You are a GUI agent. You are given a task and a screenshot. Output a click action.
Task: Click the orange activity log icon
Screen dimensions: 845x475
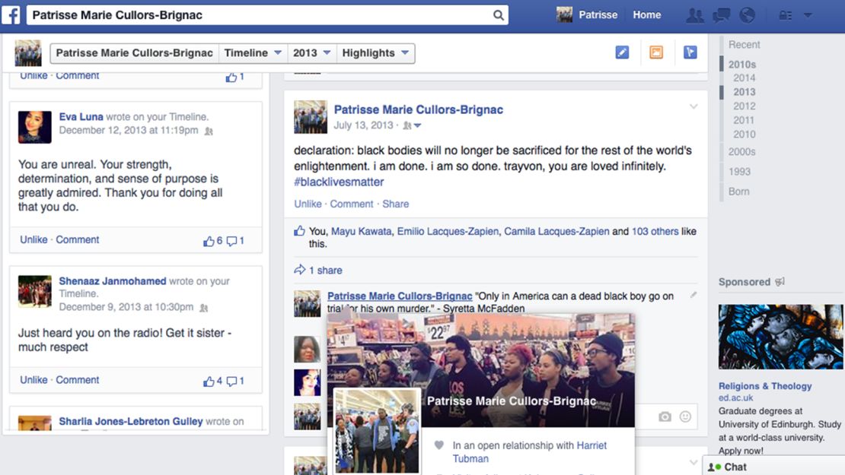656,52
